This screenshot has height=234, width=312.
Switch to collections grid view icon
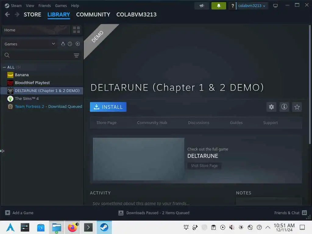[76, 30]
